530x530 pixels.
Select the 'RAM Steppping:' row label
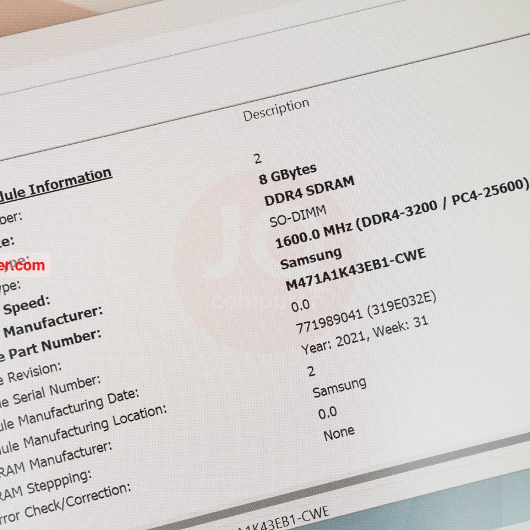pyautogui.click(x=46, y=485)
